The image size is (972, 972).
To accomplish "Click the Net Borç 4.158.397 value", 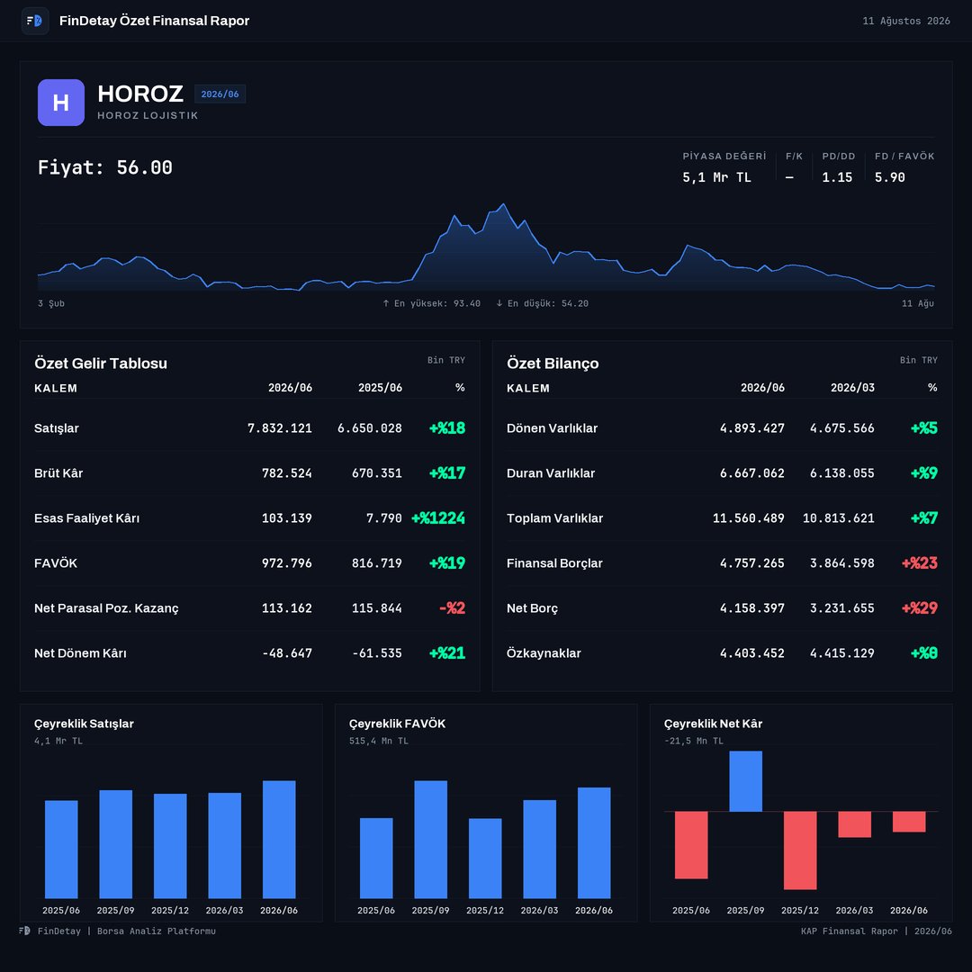I will point(751,608).
